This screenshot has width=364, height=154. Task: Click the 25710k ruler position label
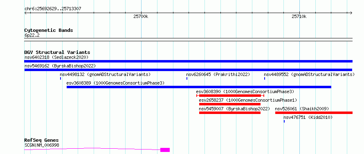(x=299, y=16)
